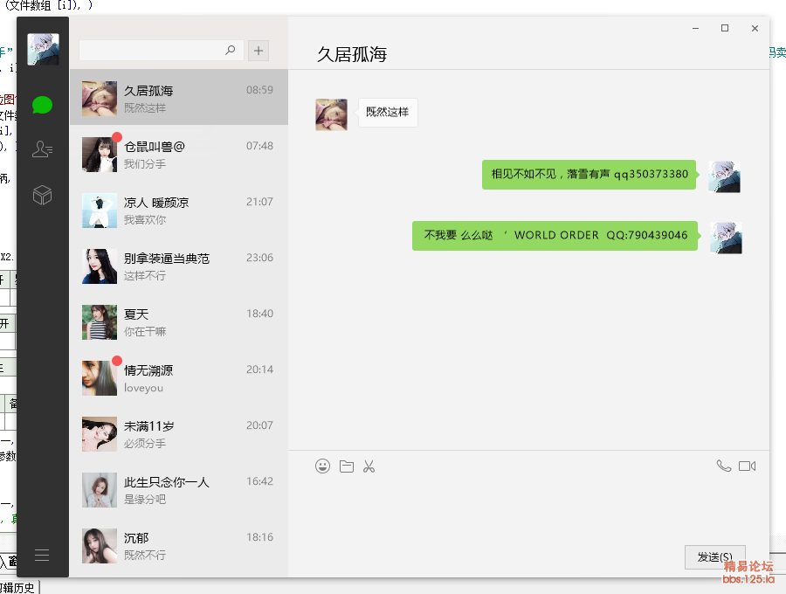Open the 凉人 暖颜凉 conversation
This screenshot has height=594, width=786.
click(179, 210)
